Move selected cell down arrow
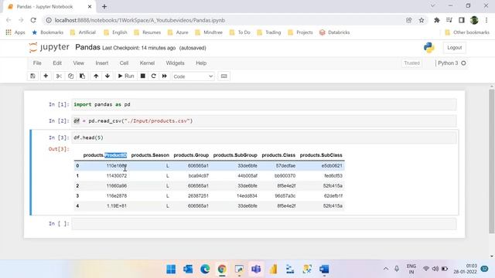This screenshot has width=495, height=278. click(108, 76)
